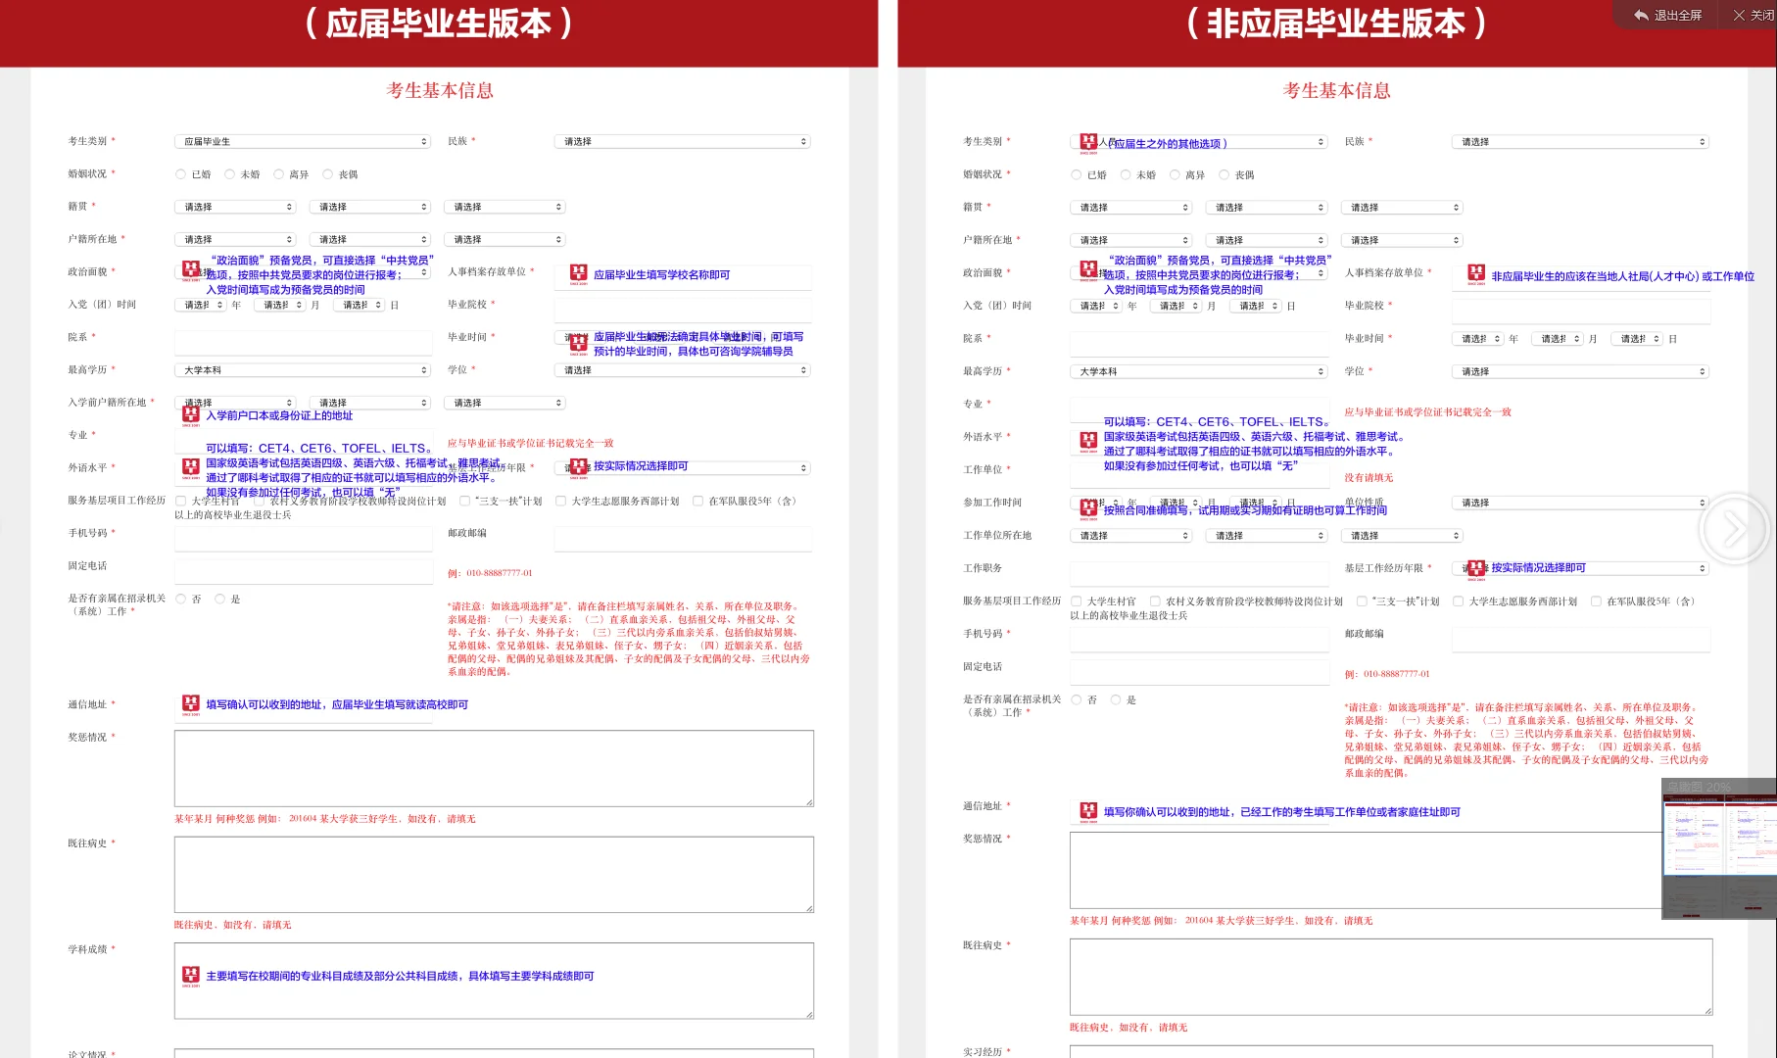
Task: Open first 籍贯 dropdown in 非应届毕业生版本 form
Action: pos(1130,208)
